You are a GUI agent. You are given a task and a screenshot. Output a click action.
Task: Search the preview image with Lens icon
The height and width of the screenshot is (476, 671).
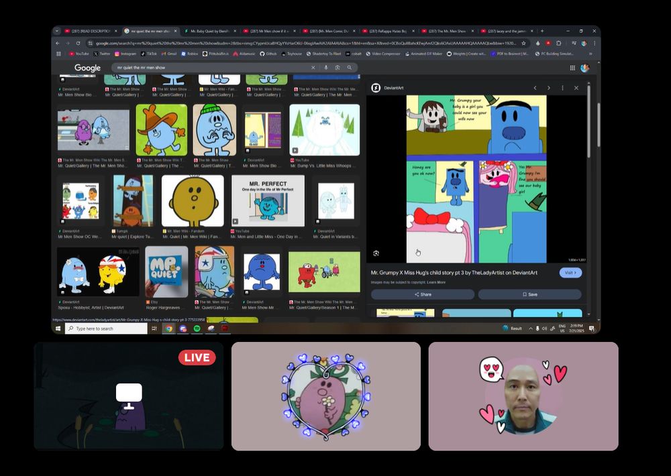tap(376, 253)
